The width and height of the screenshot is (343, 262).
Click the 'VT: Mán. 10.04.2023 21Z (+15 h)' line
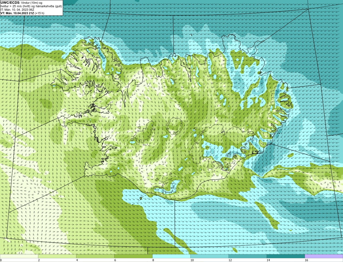pyautogui.click(x=23, y=13)
